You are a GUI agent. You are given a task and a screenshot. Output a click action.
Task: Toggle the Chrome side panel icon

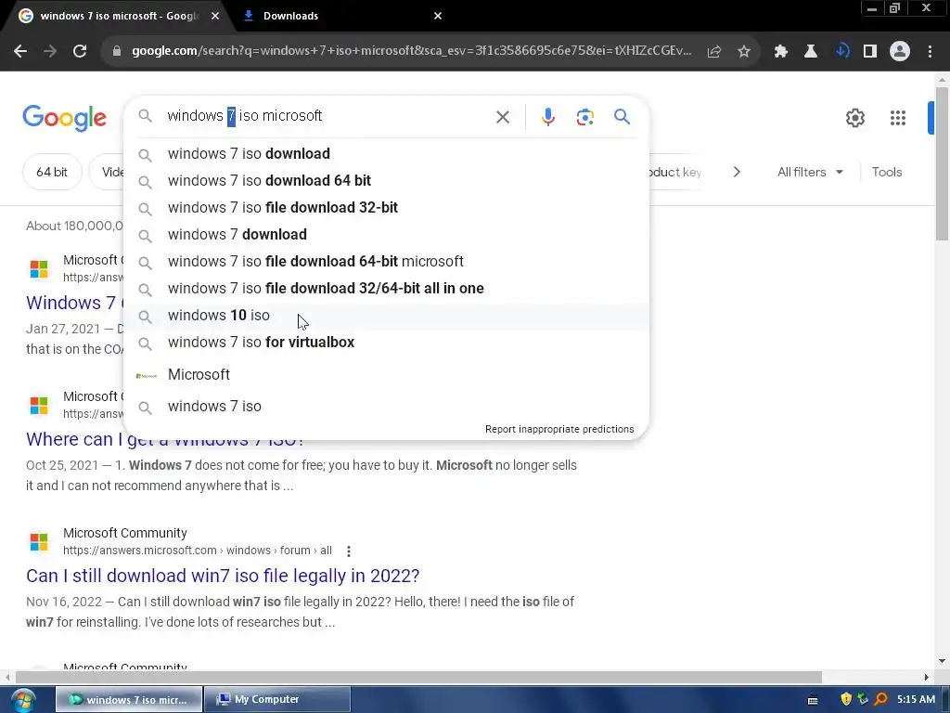point(870,52)
